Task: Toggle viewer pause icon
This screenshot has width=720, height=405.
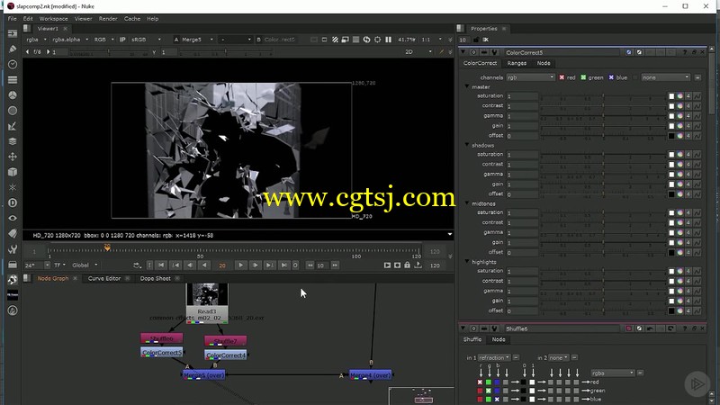Action: coord(389,40)
